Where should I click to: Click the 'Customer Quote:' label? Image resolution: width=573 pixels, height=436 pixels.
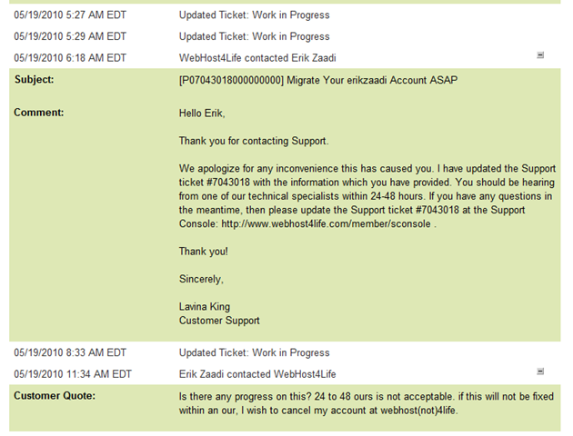click(x=55, y=396)
